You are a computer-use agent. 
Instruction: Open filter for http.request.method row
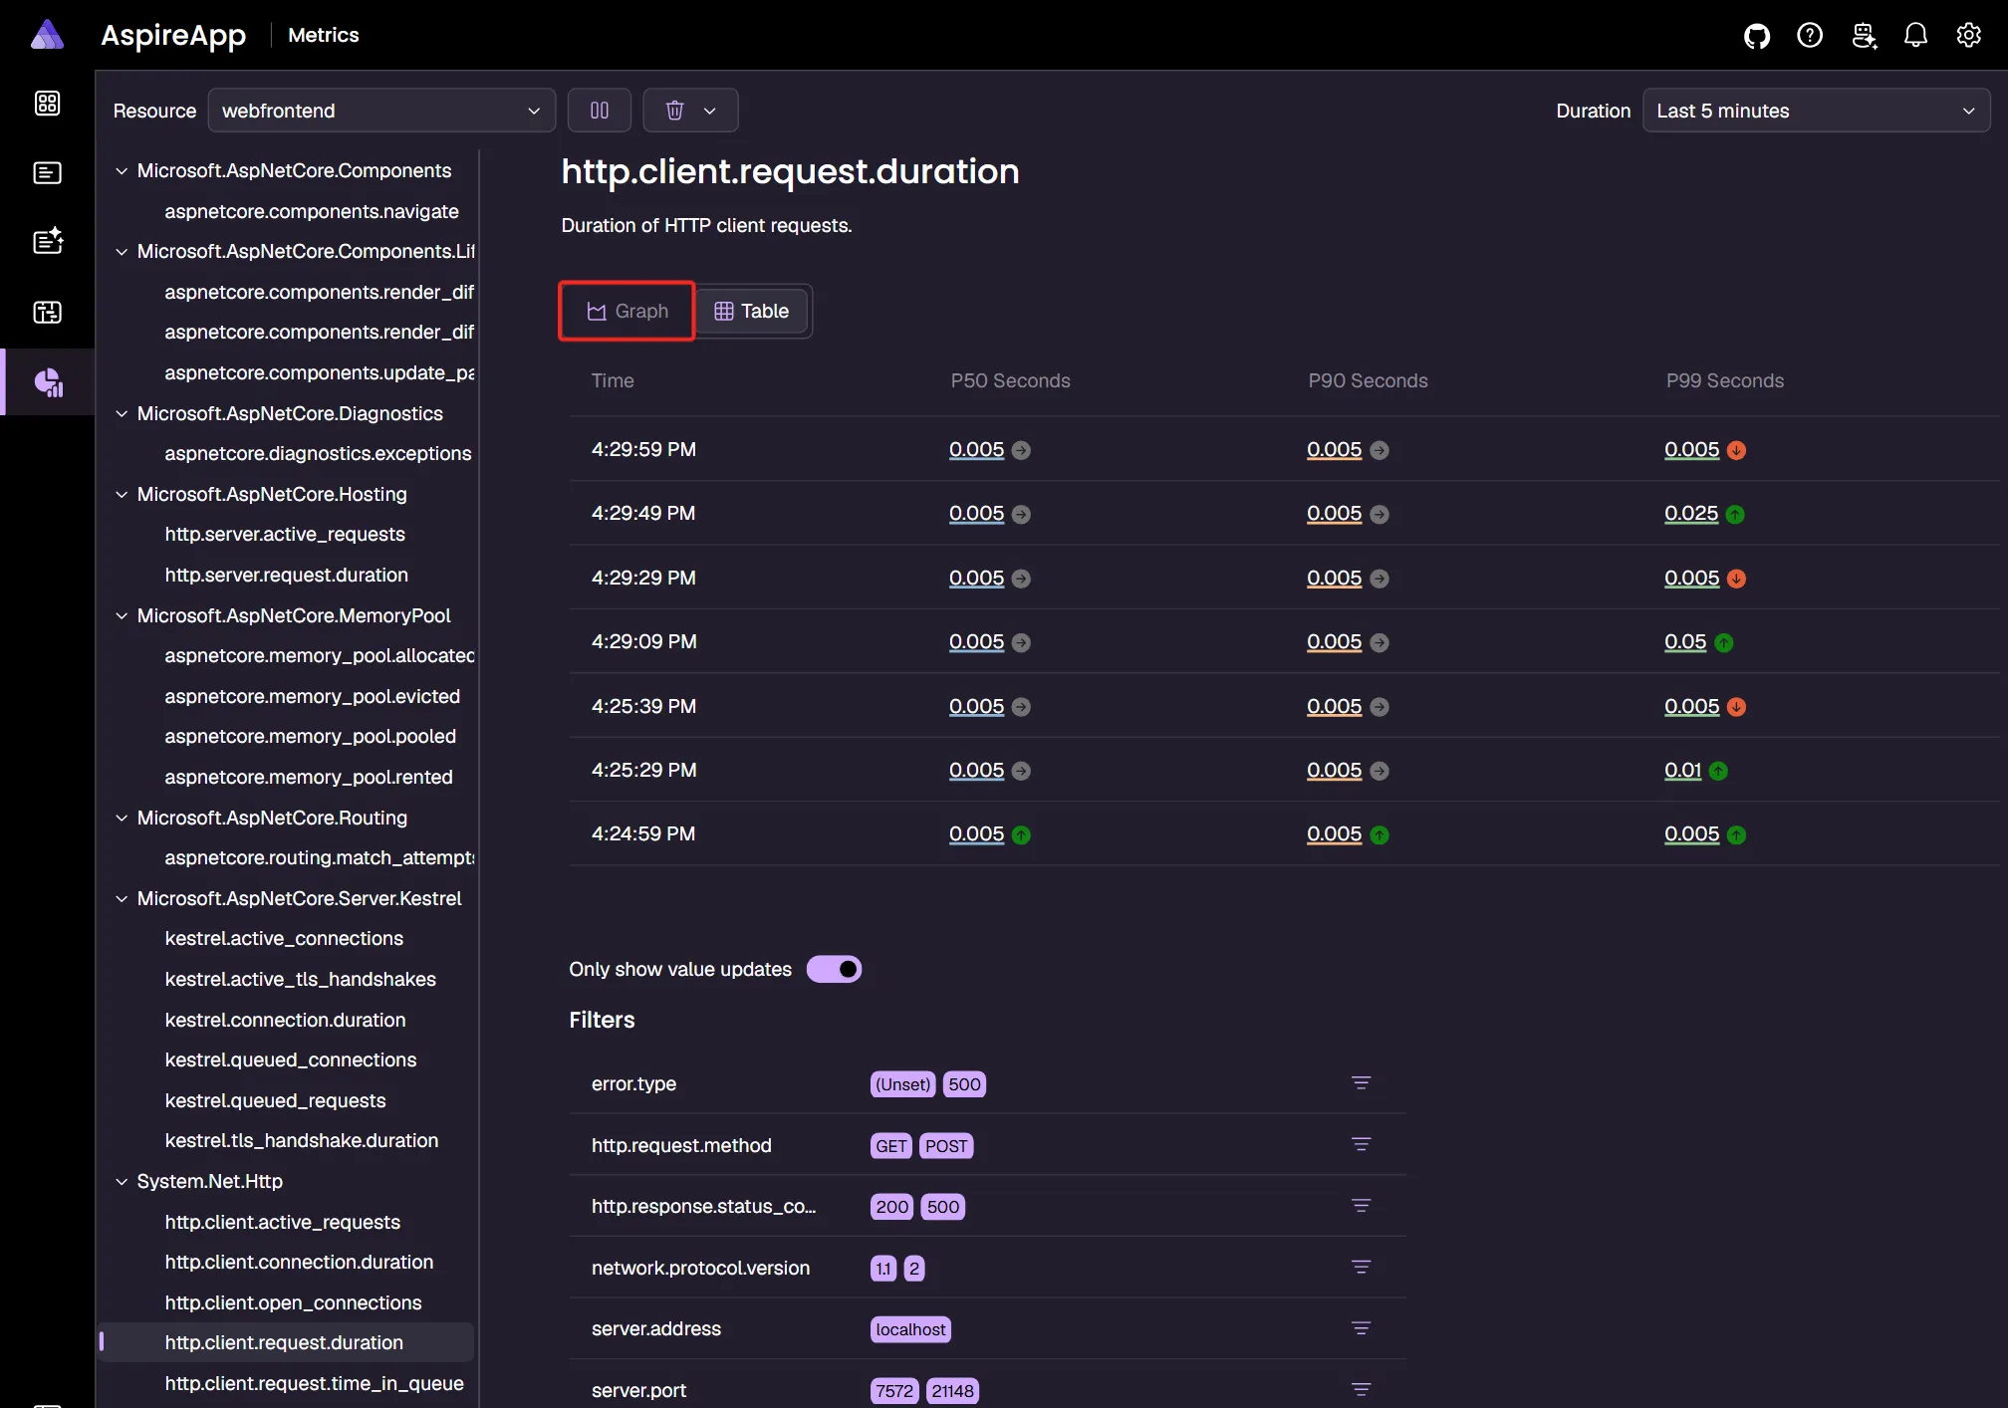1361,1145
